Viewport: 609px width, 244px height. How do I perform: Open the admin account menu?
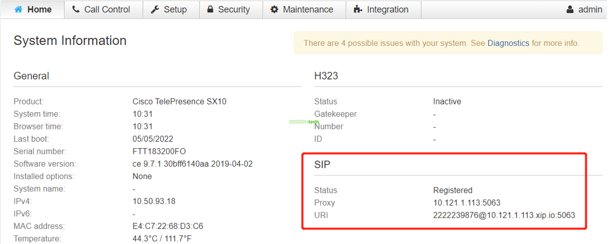click(589, 9)
